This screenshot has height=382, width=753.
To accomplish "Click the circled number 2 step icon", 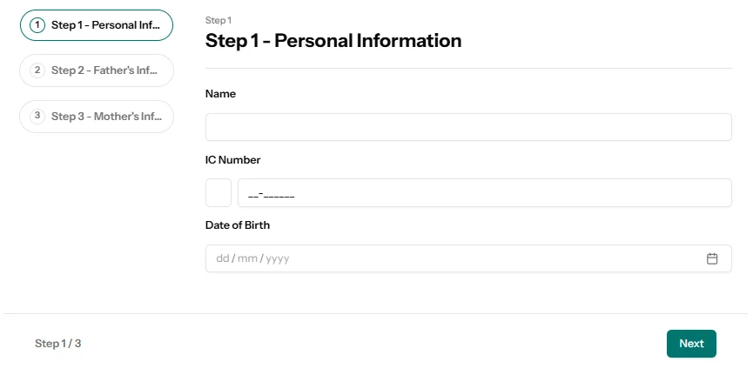I will (x=37, y=70).
